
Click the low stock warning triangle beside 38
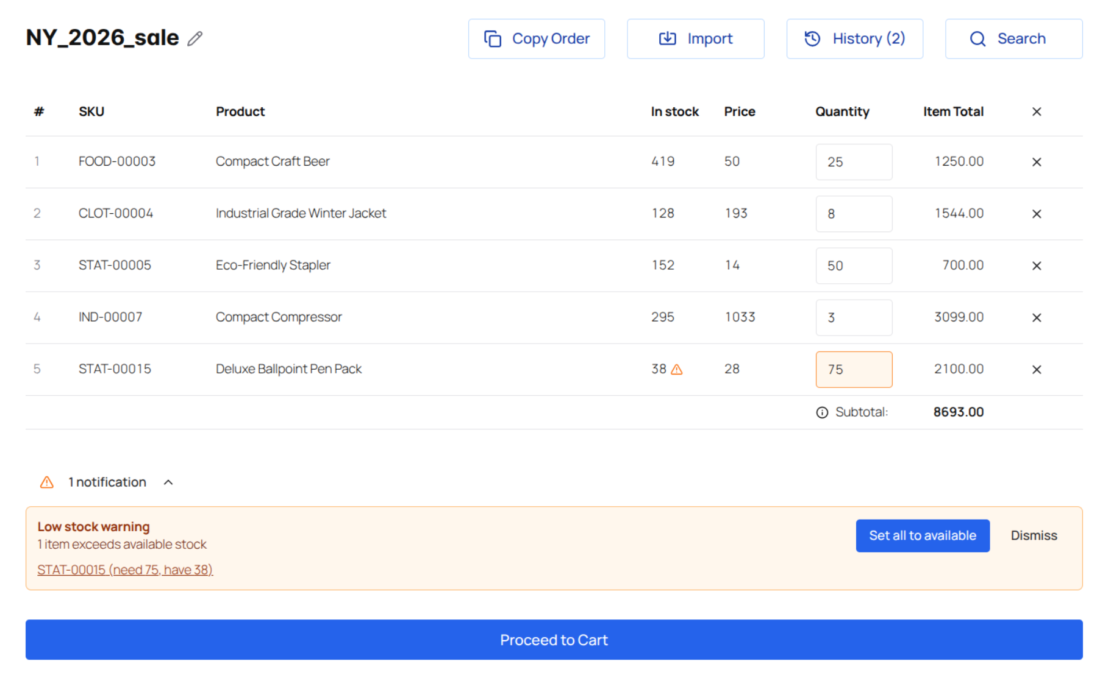pos(676,370)
